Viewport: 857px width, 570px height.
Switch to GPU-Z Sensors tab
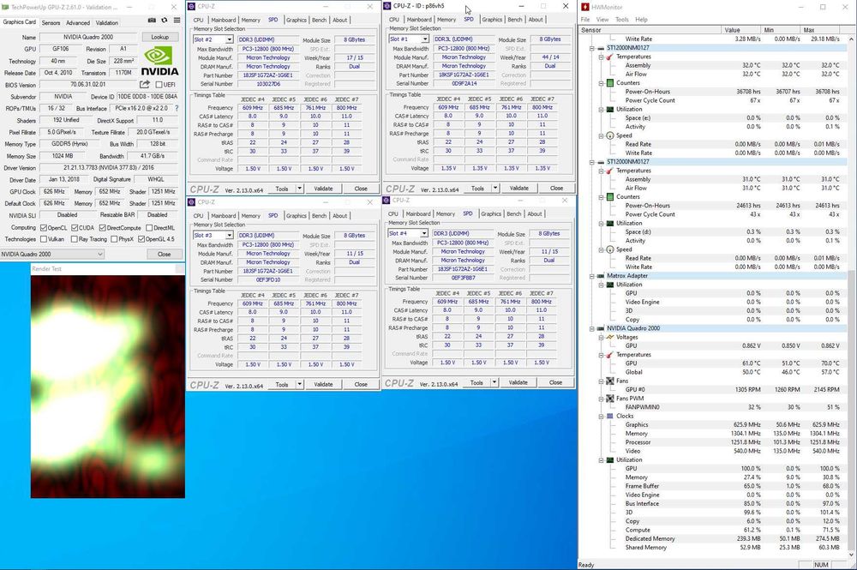click(51, 23)
